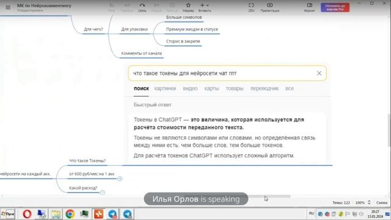Click the speaker volume tray icon
The height and width of the screenshot is (220, 391).
361,214
